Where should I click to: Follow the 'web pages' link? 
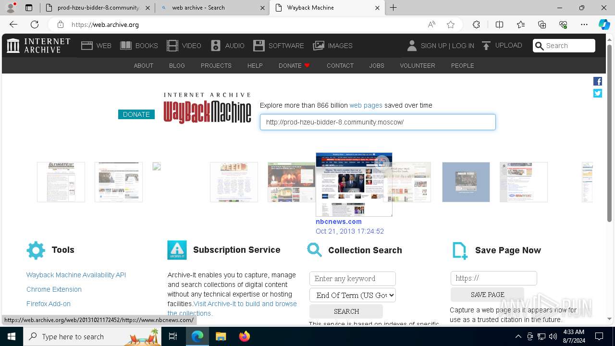tap(366, 105)
